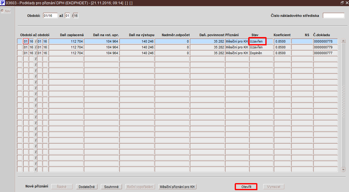Viewport: 349px width, 192px height.
Task: Select Stav cell Uzavřen in row 0000000778
Action: tap(261, 41)
